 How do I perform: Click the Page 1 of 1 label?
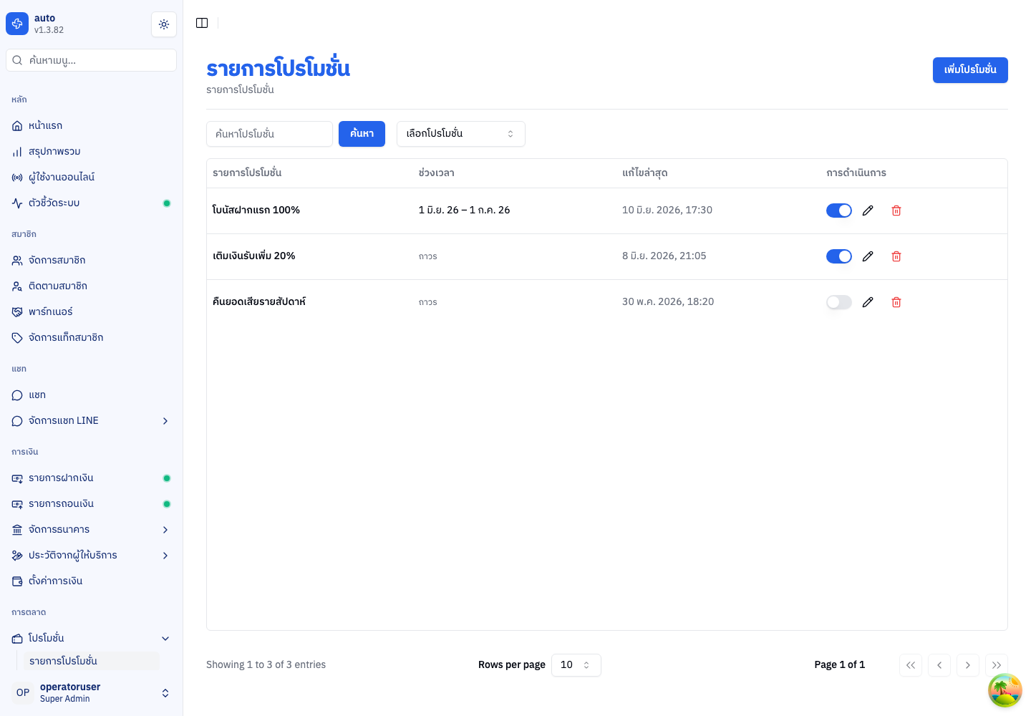(x=840, y=665)
